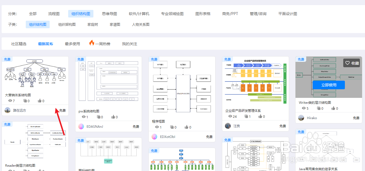Click EDASNAnJ's avatar icon
The width and height of the screenshot is (365, 171).
(81, 126)
